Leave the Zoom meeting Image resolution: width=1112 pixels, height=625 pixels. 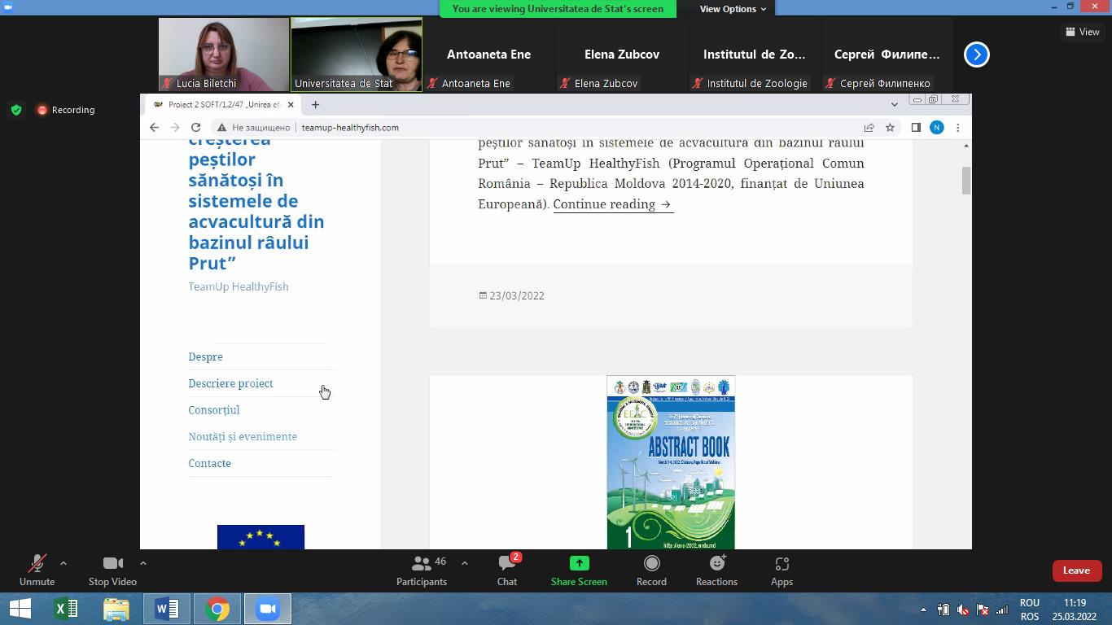(x=1076, y=570)
